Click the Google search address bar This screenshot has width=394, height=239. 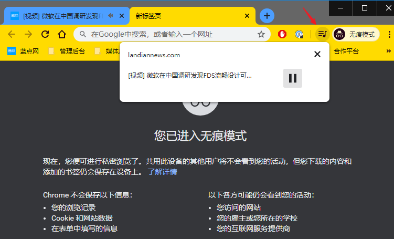tap(168, 34)
